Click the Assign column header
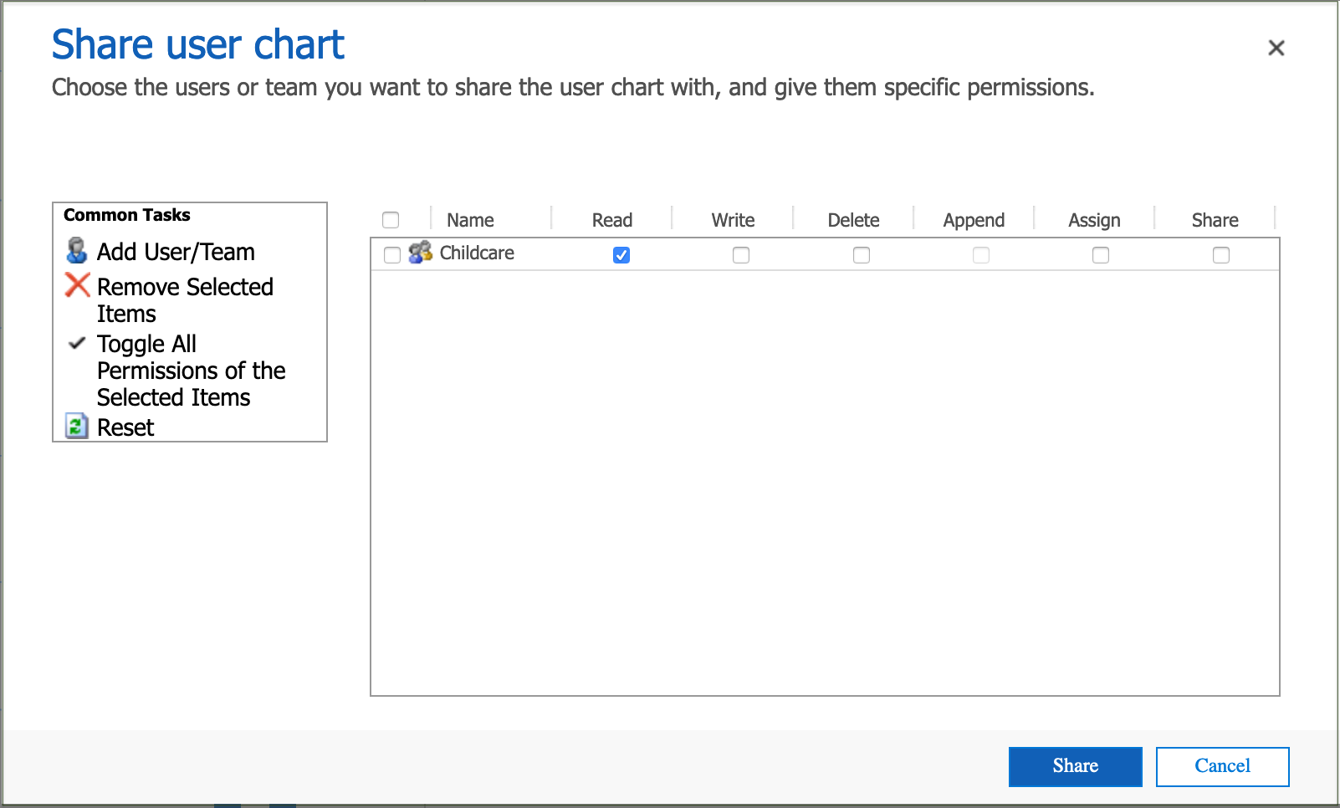1340x808 pixels. pyautogui.click(x=1094, y=220)
